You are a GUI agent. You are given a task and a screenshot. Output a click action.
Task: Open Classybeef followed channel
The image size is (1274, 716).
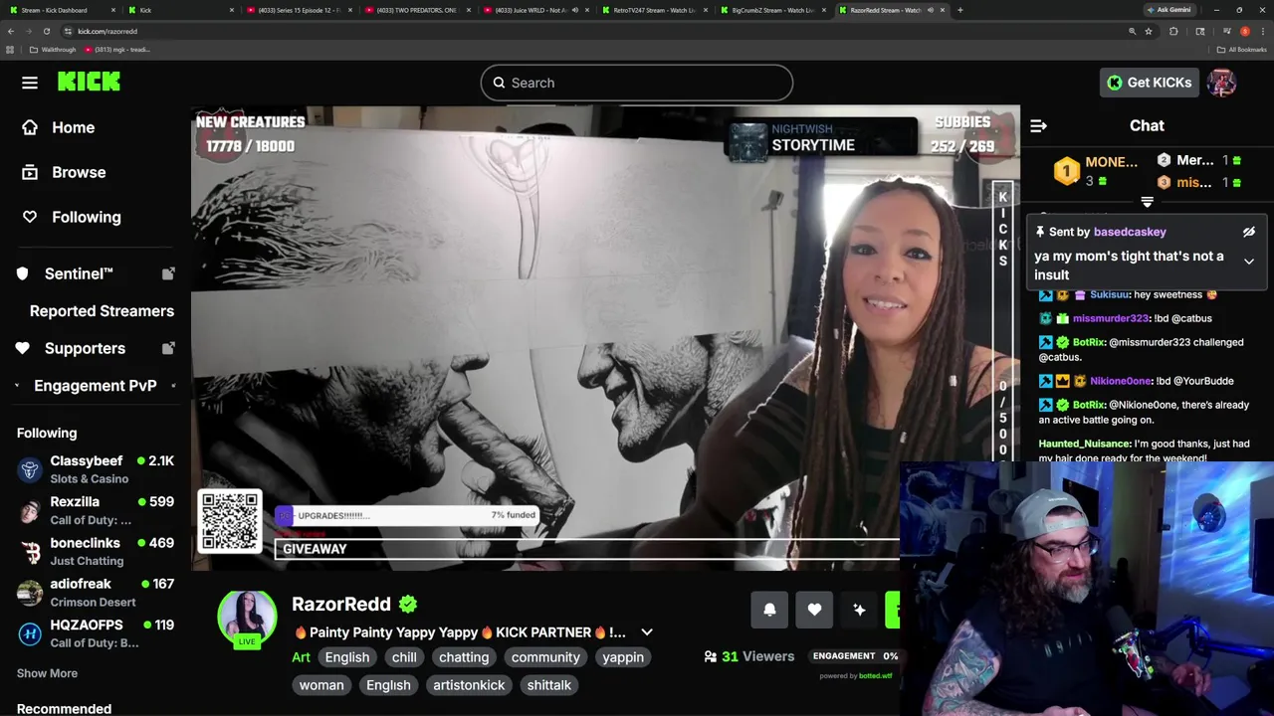coord(96,469)
